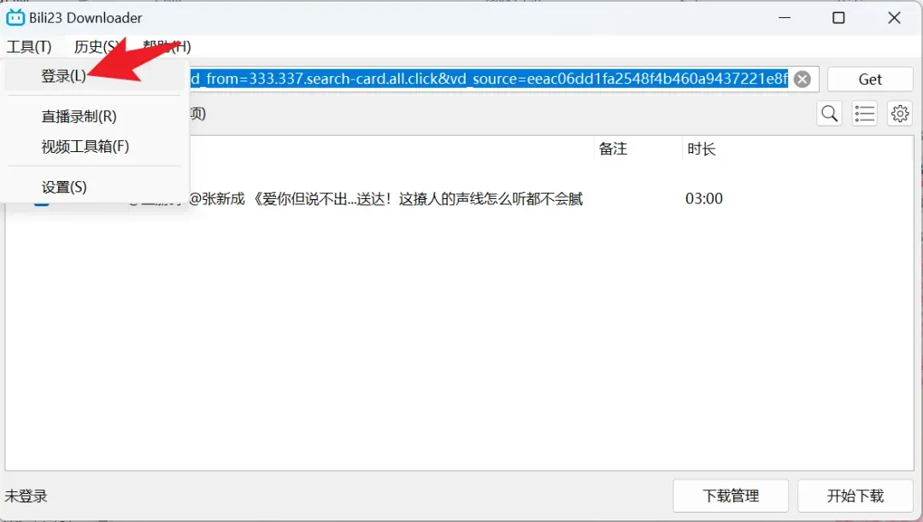Click the 时长 column header
This screenshot has height=522, width=923.
pos(701,149)
